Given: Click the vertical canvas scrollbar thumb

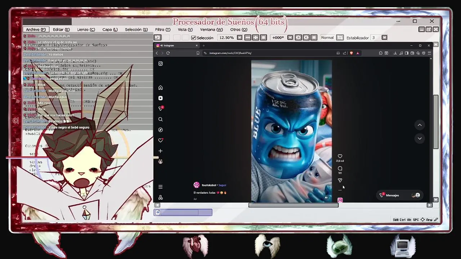Looking at the screenshot, I should [x=436, y=122].
